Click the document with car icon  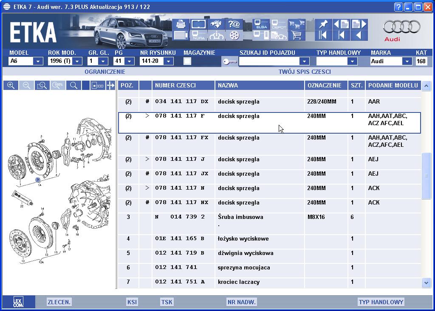click(x=279, y=36)
